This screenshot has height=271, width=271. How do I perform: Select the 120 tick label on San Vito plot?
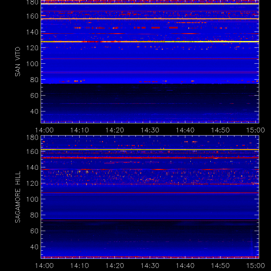[32, 48]
